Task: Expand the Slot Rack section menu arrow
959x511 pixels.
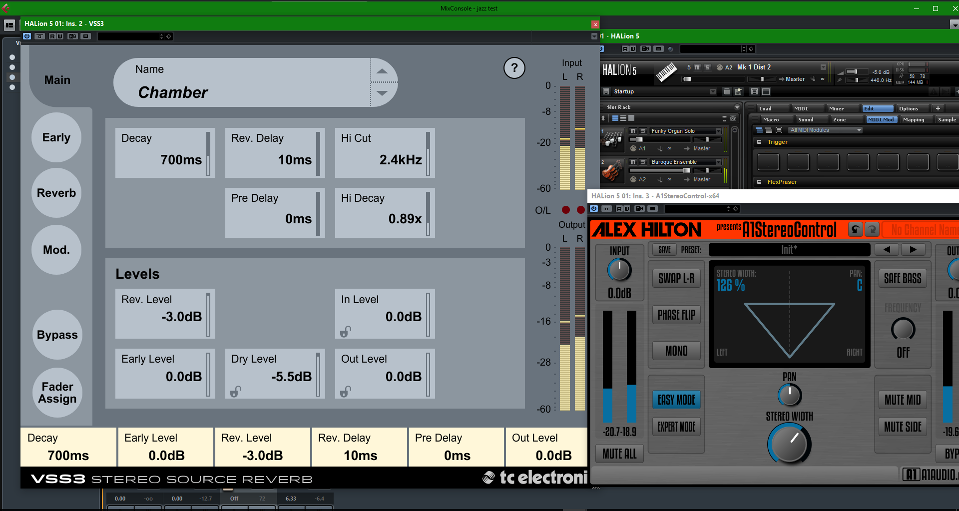Action: click(737, 107)
